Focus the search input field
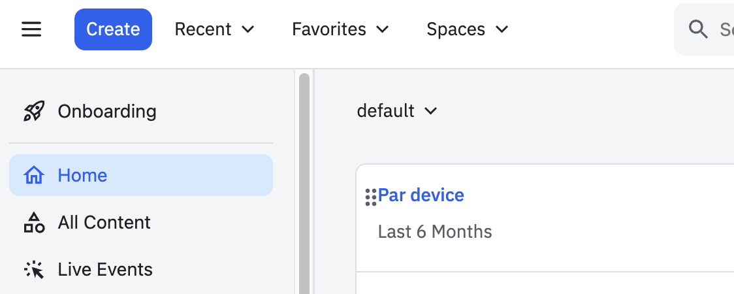The width and height of the screenshot is (734, 294). pos(724,29)
